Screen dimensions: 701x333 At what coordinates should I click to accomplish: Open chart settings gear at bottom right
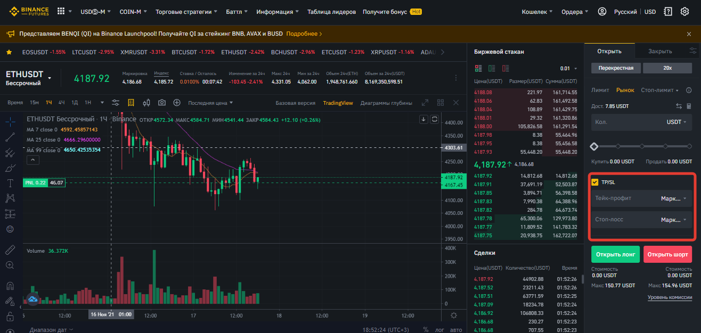[x=453, y=315]
